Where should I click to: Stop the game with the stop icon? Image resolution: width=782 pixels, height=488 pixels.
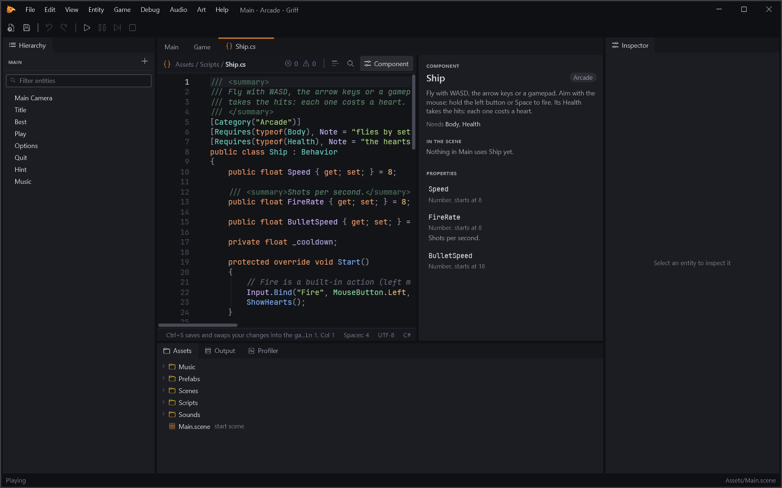[x=133, y=28]
